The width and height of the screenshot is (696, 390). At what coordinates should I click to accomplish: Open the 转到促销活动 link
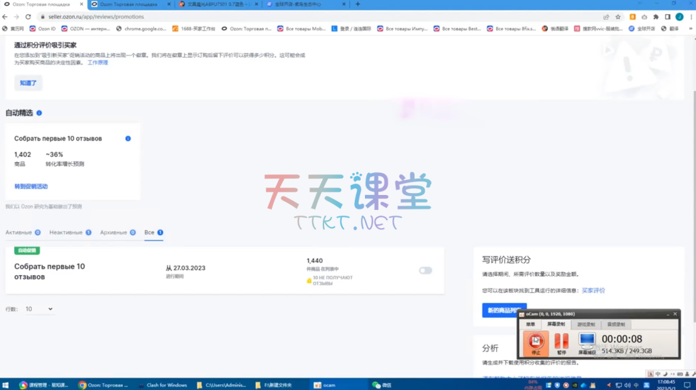pyautogui.click(x=31, y=186)
